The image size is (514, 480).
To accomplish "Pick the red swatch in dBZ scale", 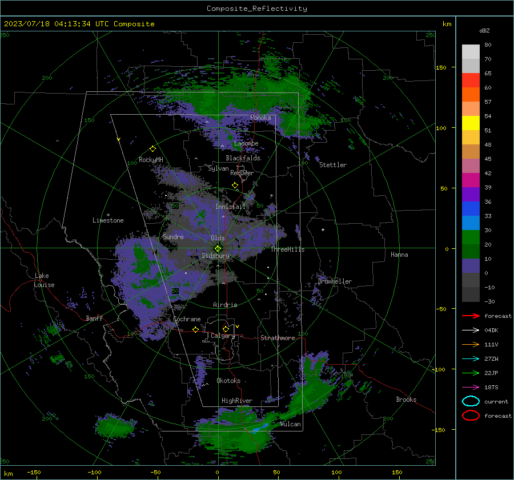I will point(471,80).
